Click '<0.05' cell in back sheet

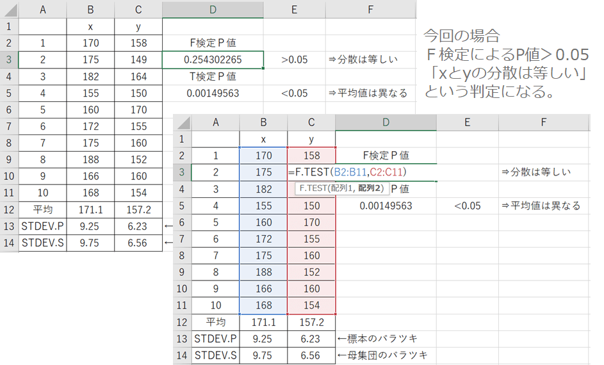click(x=294, y=93)
